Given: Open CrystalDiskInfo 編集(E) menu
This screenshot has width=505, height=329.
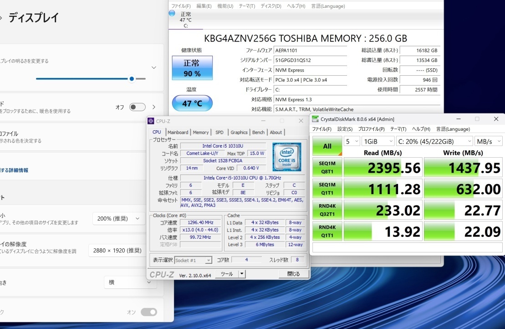Looking at the screenshot, I should click(x=204, y=6).
